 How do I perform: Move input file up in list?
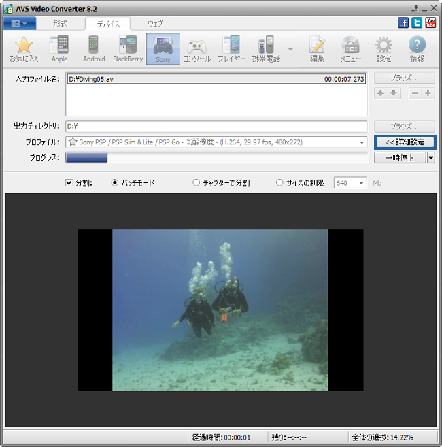tap(380, 93)
